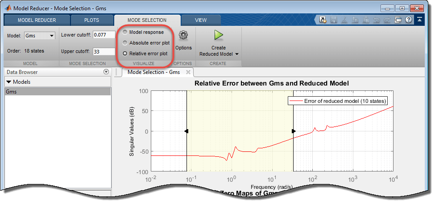Select the MODE SELECTION tab
The width and height of the screenshot is (435, 204).
147,20
